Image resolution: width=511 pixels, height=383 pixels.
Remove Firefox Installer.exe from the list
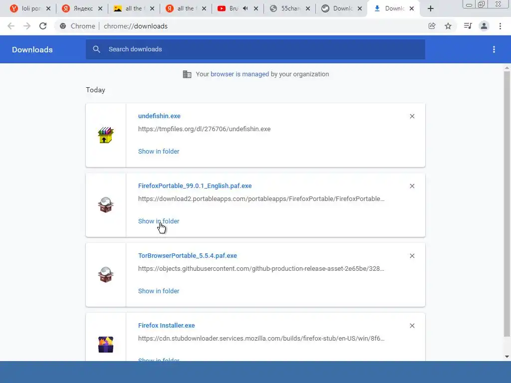click(x=412, y=326)
